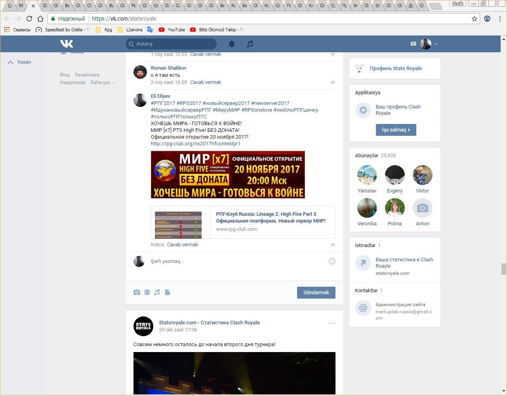Like Roman Shalikov's comment heart
507x396 pixels.
pyautogui.click(x=333, y=82)
